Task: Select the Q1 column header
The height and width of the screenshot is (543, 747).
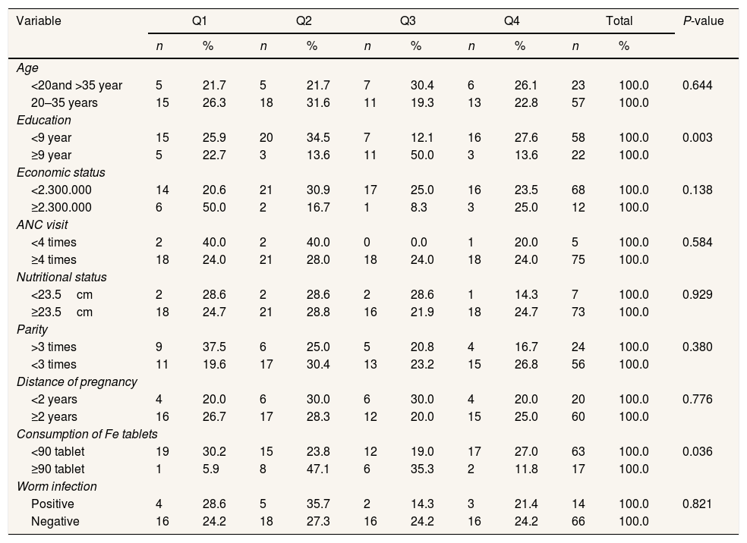Action: click(x=200, y=21)
